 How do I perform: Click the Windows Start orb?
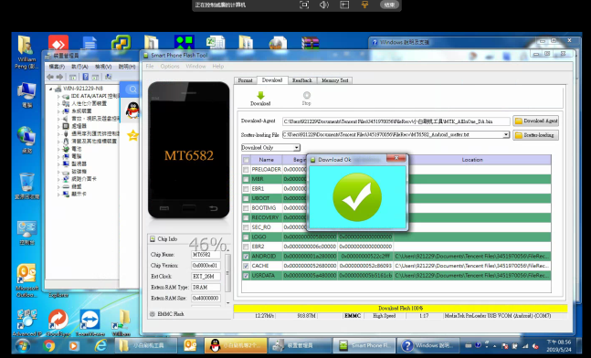pos(22,345)
